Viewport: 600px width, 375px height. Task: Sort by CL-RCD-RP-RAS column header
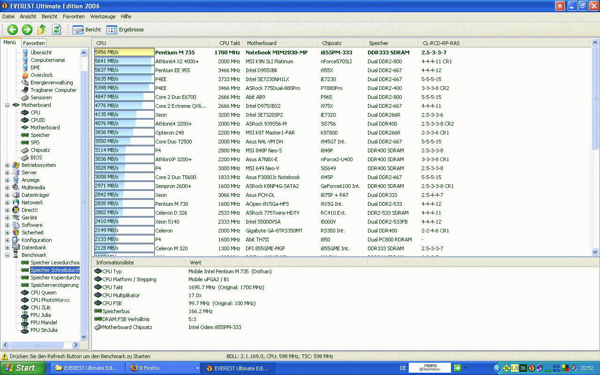(442, 43)
